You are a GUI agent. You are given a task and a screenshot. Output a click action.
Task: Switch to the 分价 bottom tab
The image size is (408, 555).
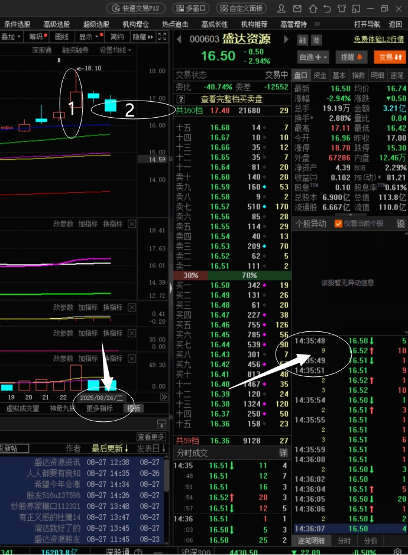(370, 540)
